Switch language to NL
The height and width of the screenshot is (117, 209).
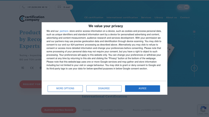180,7
